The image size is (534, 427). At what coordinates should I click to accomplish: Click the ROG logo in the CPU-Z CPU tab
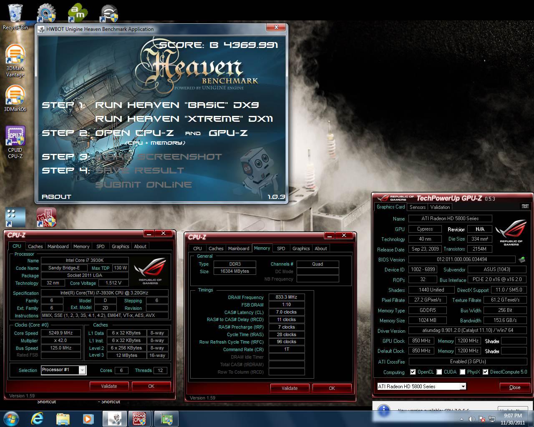click(x=150, y=270)
